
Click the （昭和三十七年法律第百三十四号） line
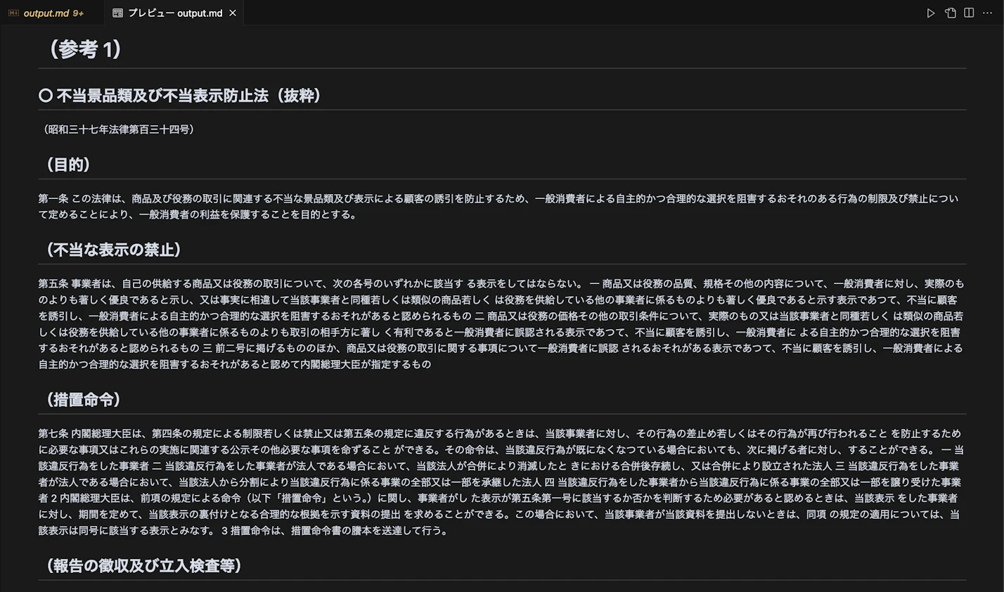[119, 129]
